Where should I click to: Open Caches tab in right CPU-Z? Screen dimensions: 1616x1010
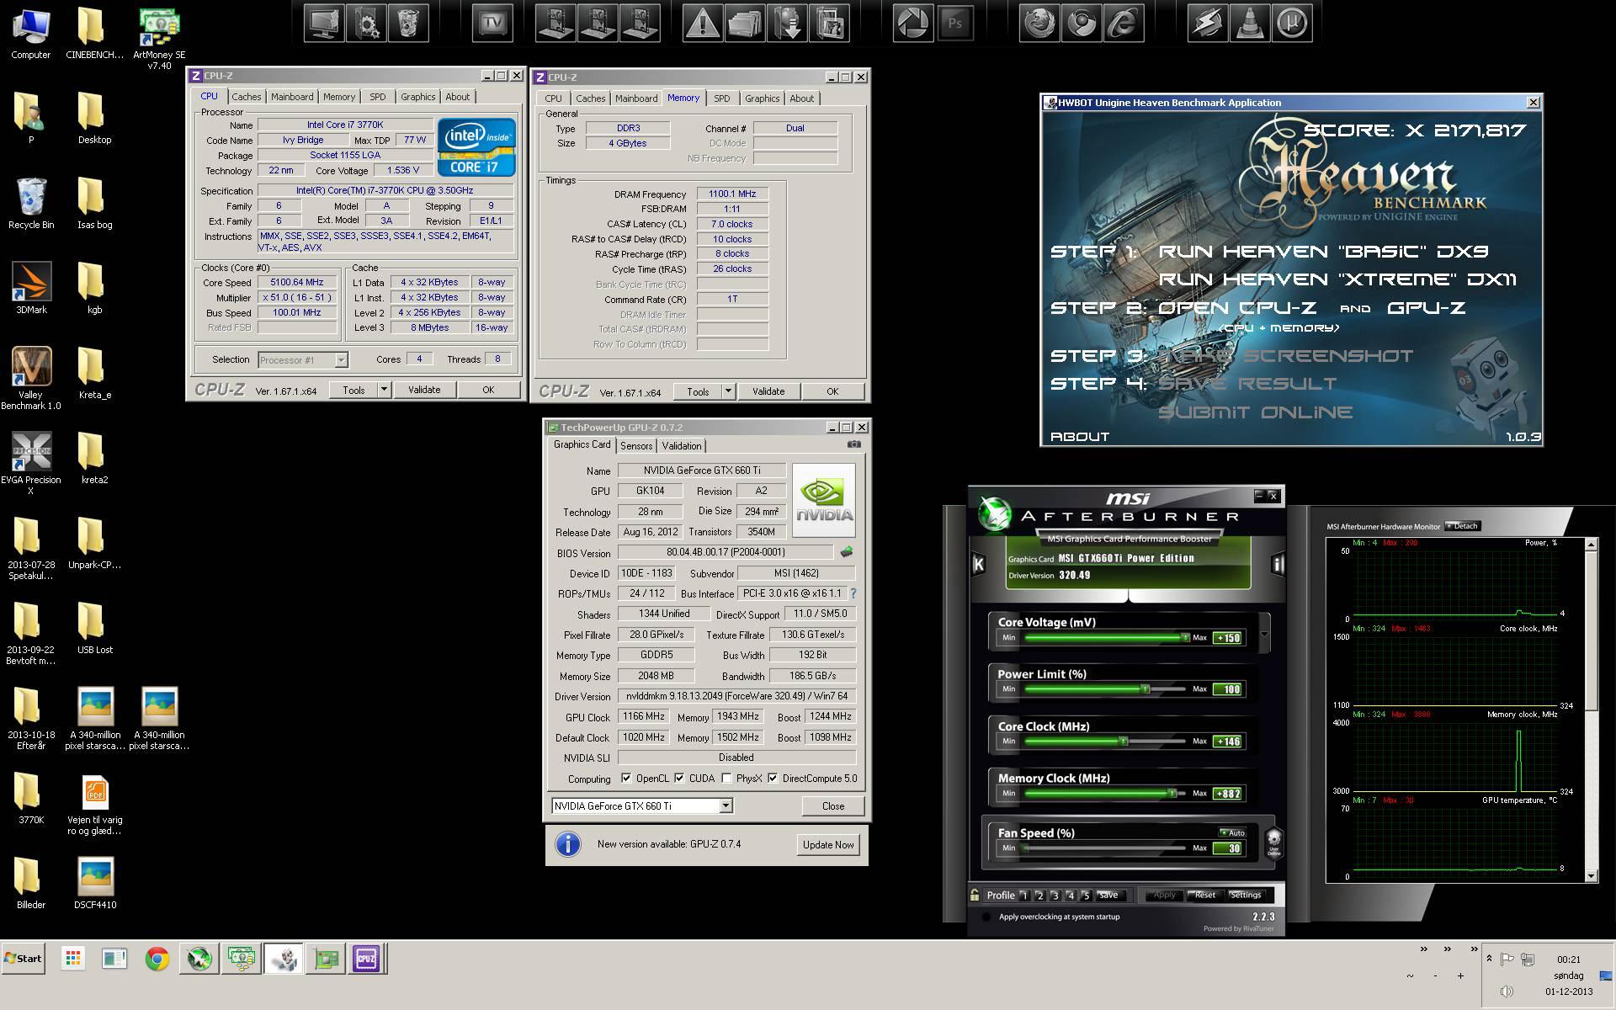(590, 98)
